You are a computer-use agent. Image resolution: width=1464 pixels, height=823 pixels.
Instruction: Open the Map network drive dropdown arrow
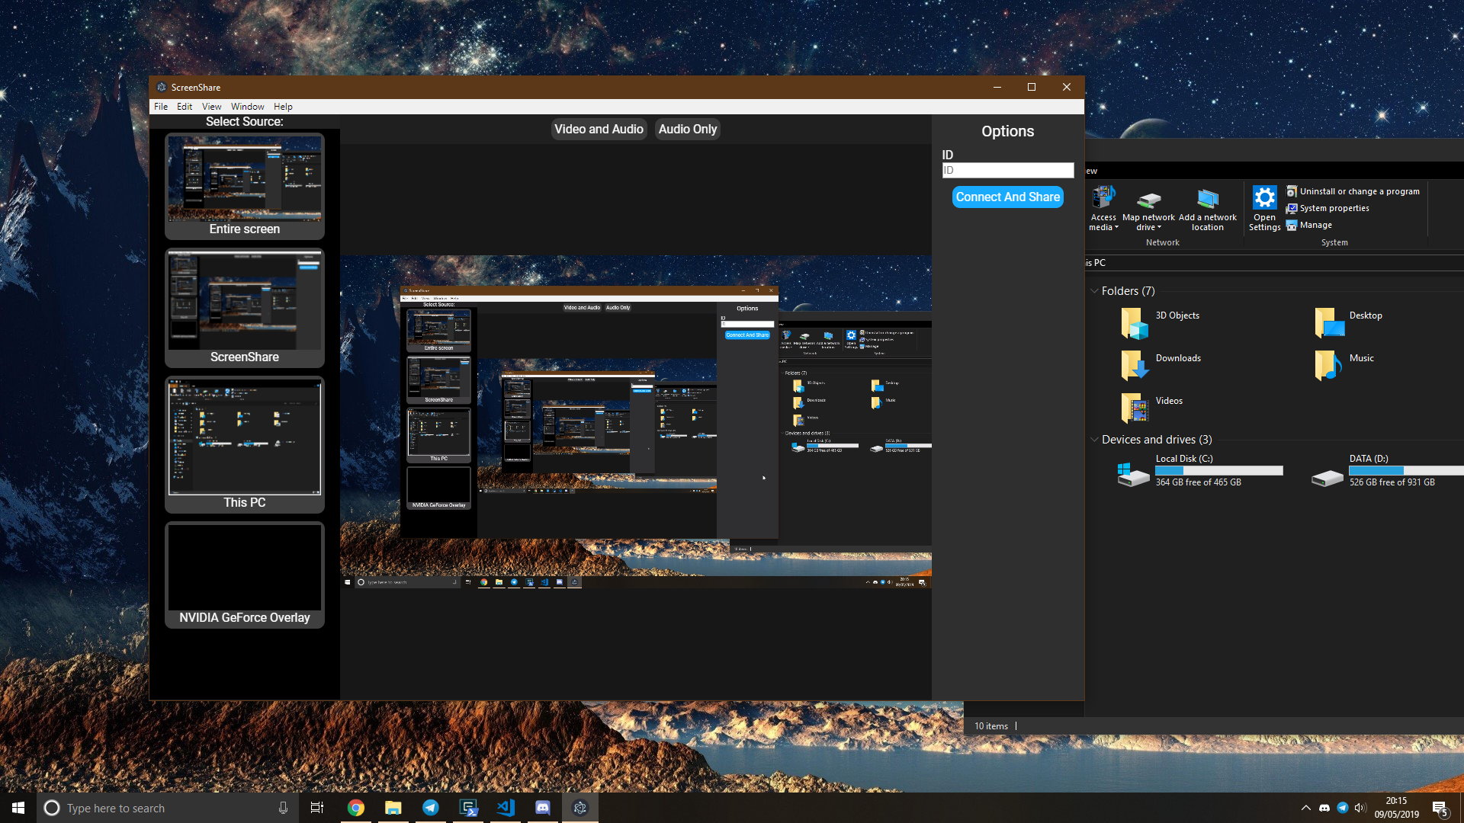point(1160,227)
